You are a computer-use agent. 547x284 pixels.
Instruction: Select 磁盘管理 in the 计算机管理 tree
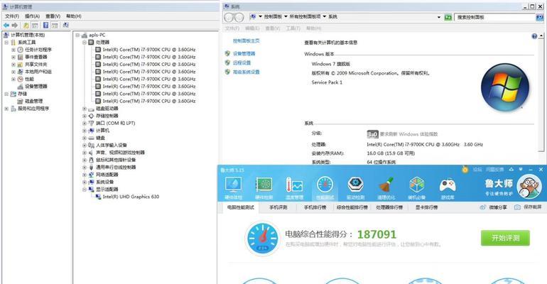click(x=33, y=101)
